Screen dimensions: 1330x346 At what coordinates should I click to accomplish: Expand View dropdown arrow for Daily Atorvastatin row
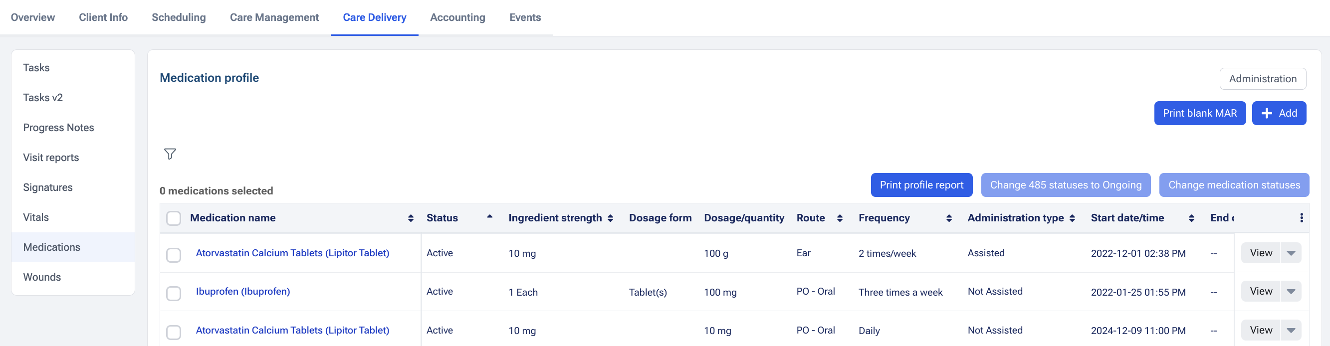click(1291, 330)
